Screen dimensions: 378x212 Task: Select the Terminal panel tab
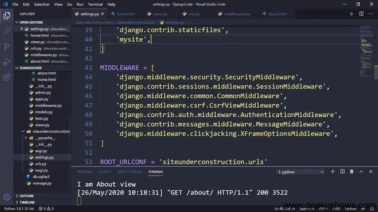pyautogui.click(x=155, y=172)
